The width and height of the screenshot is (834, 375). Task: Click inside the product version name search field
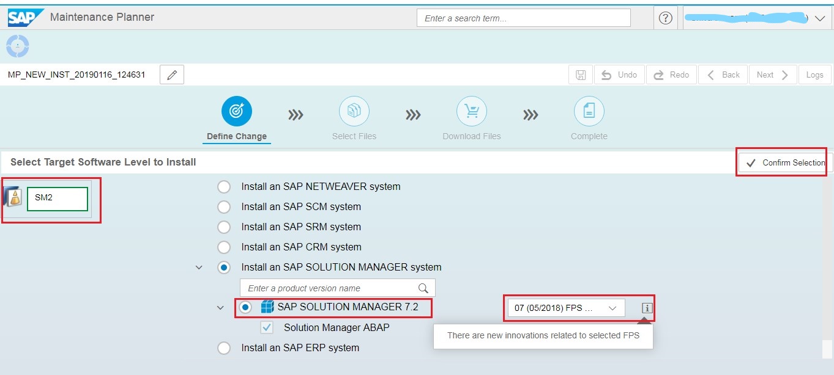point(330,287)
